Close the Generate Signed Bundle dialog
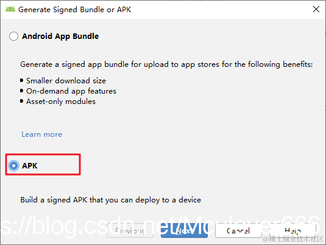Viewport: 326px width, 245px height. [316, 9]
